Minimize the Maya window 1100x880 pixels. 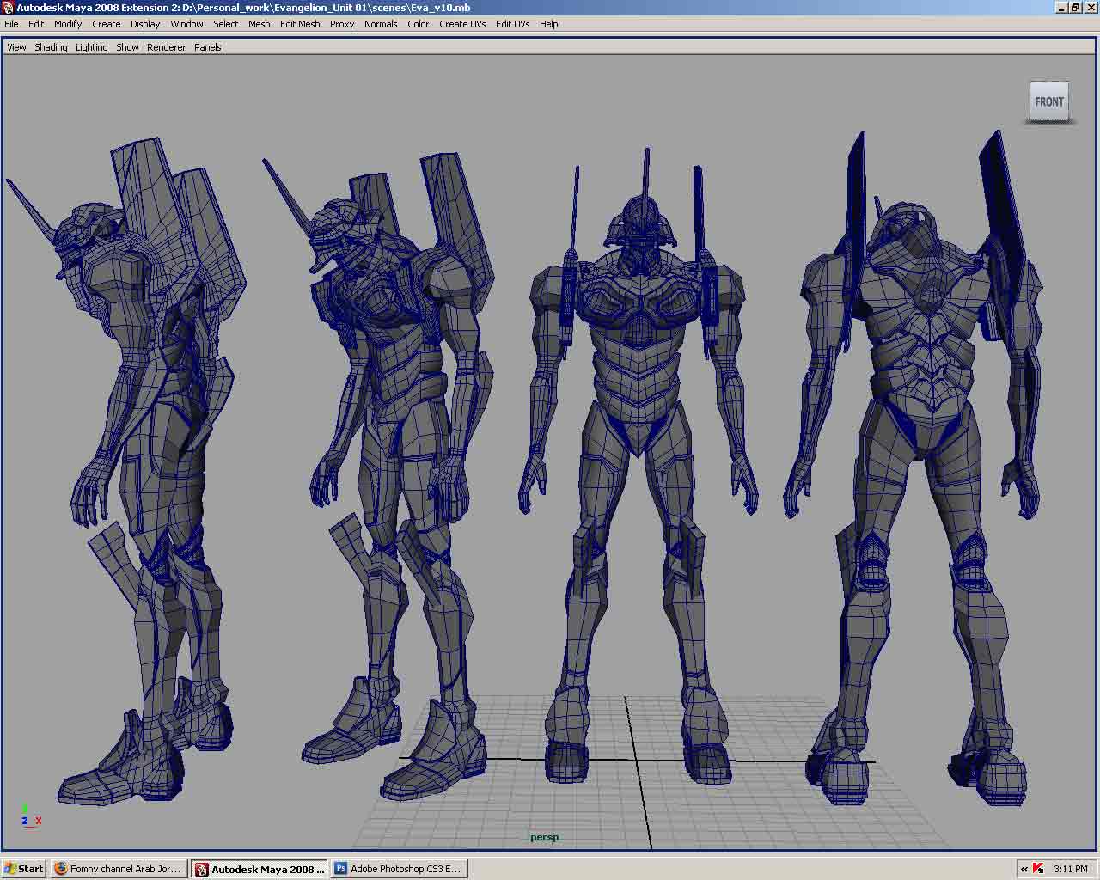click(1061, 8)
